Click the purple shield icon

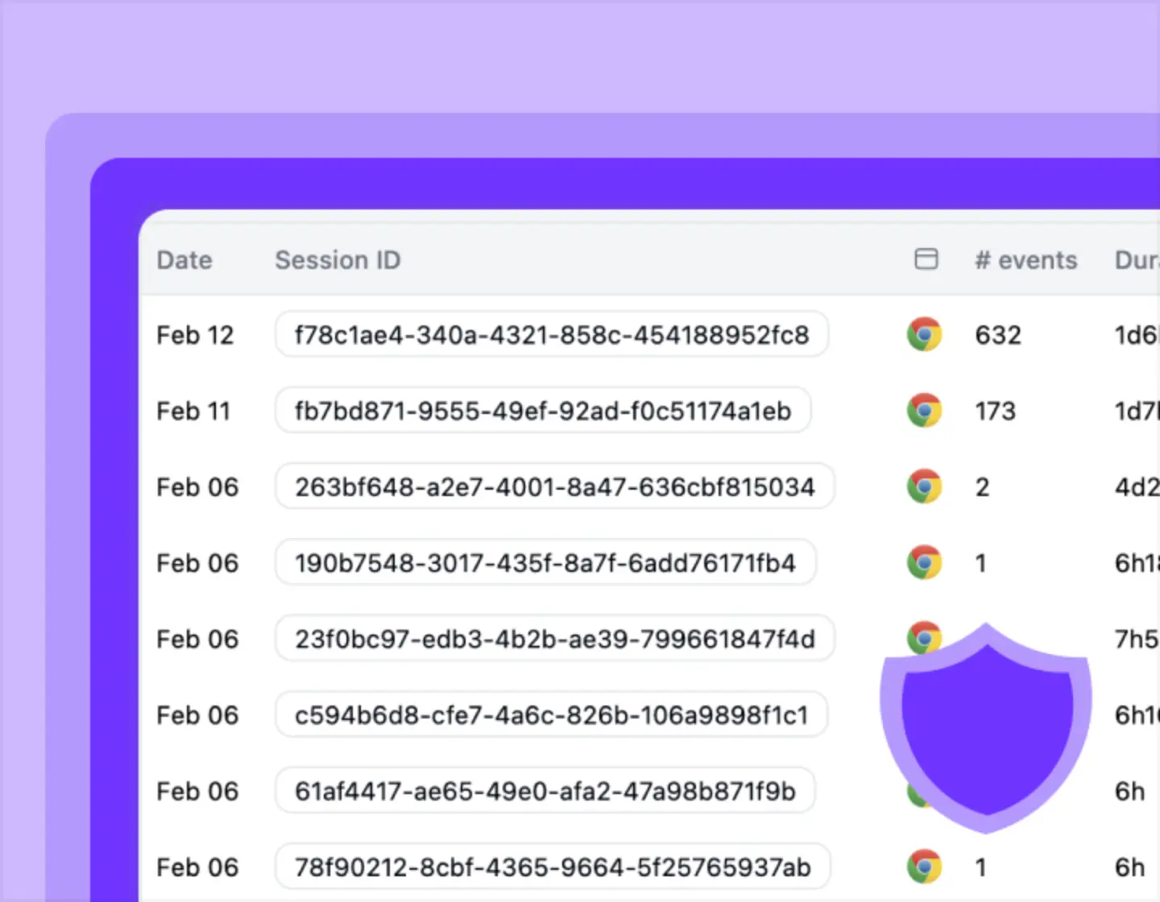pos(986,729)
